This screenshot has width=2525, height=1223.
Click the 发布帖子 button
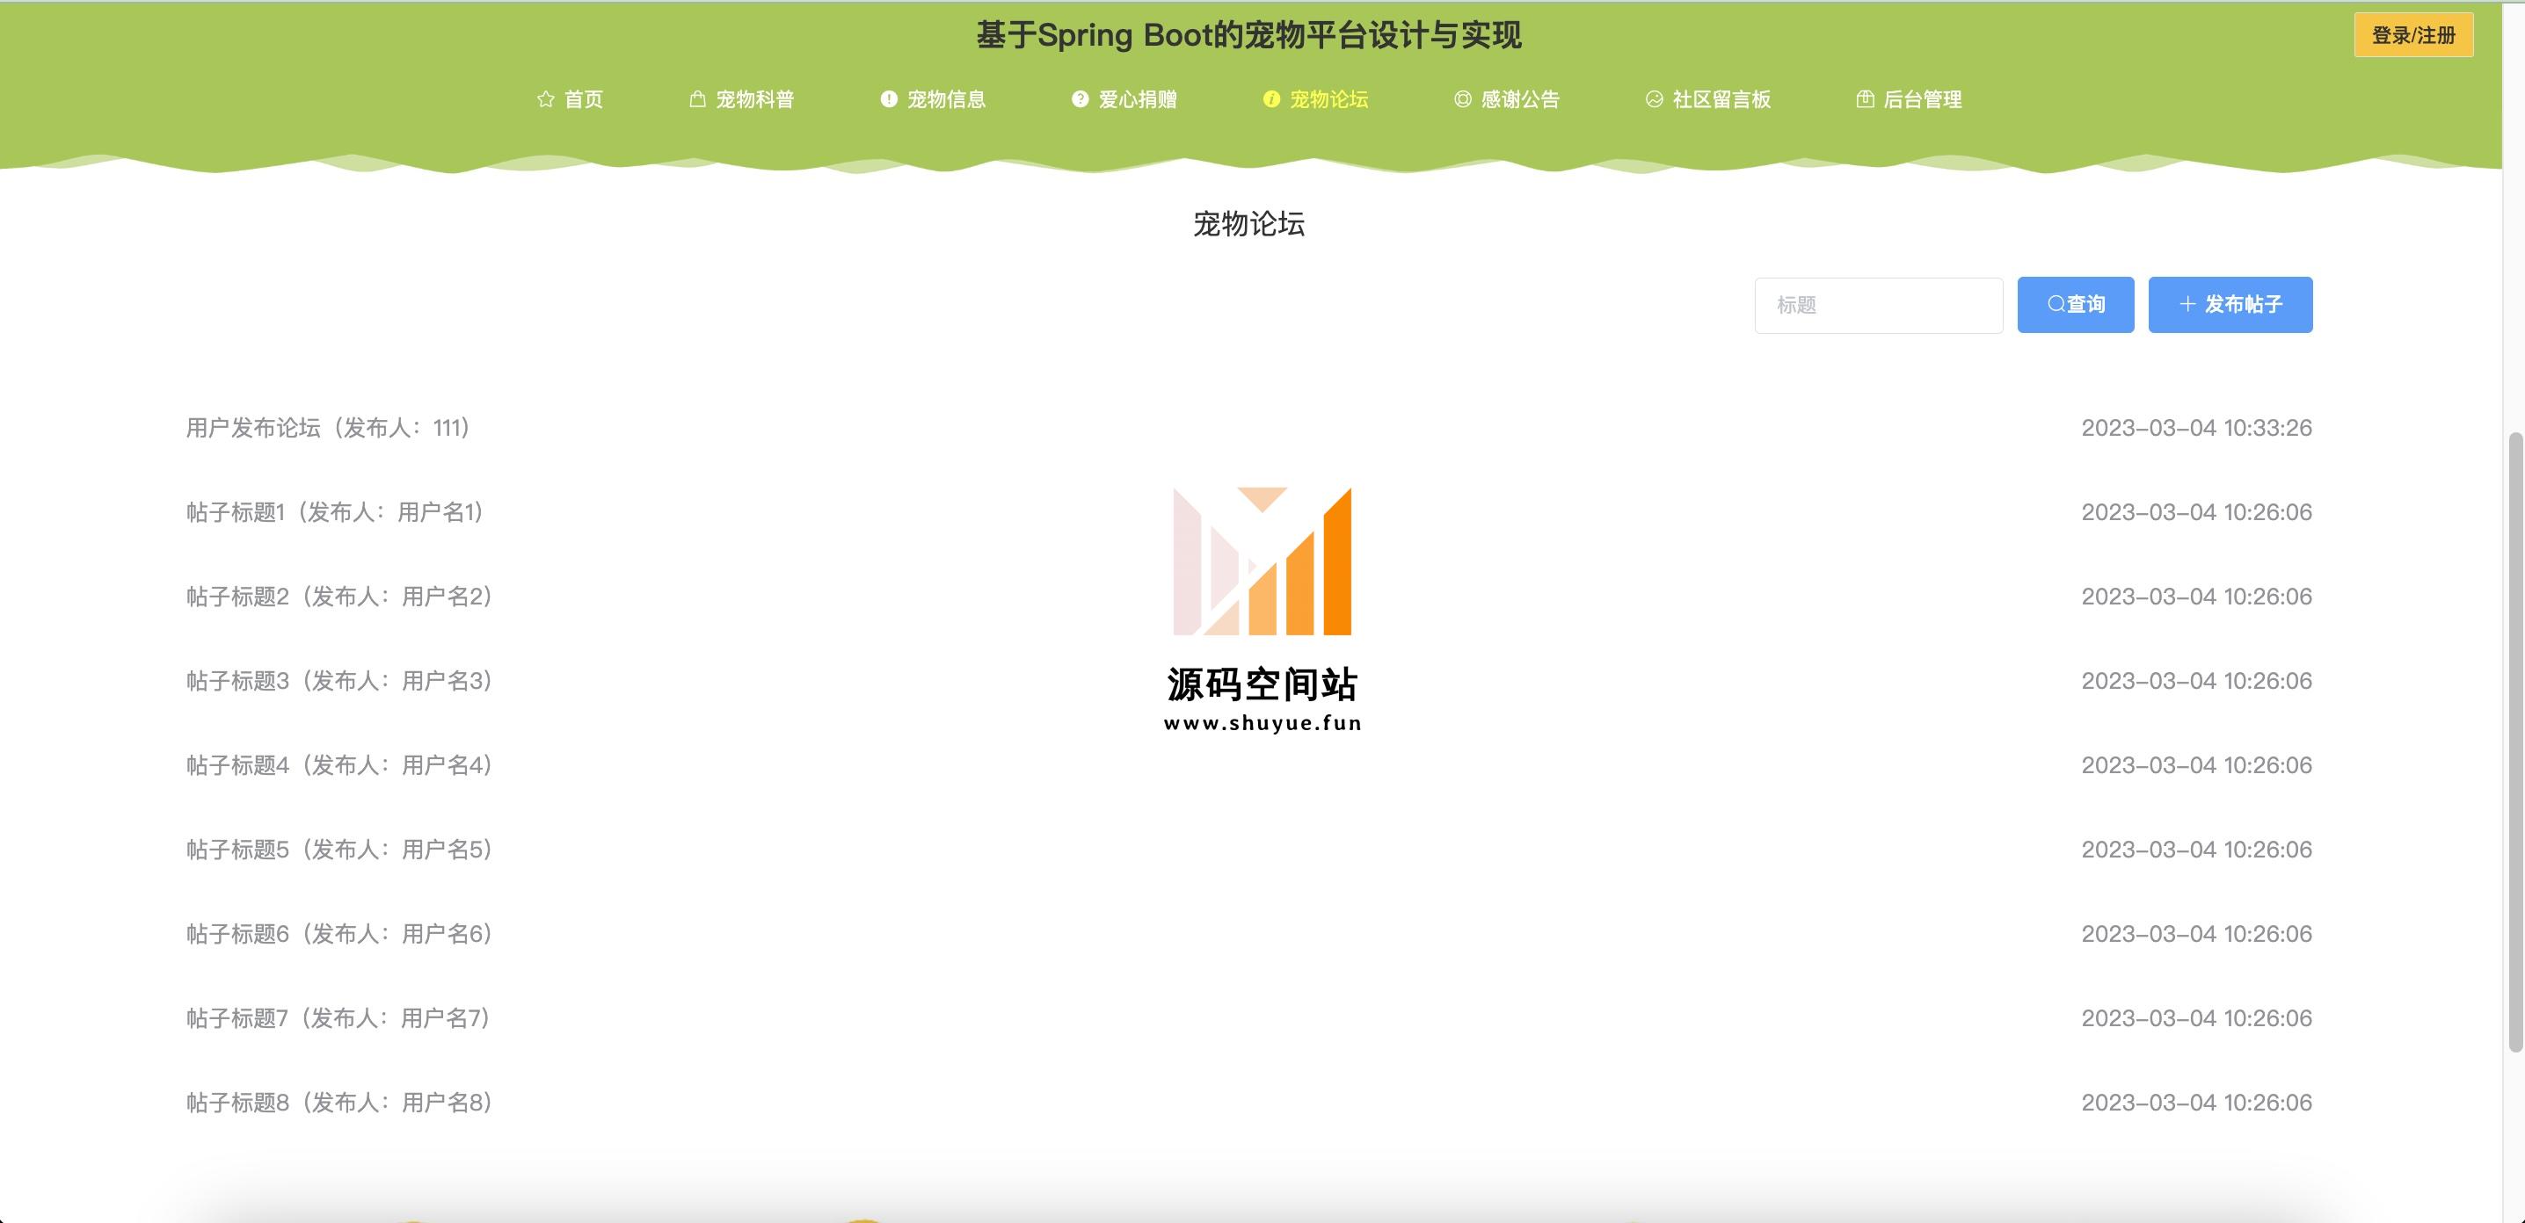click(2230, 305)
